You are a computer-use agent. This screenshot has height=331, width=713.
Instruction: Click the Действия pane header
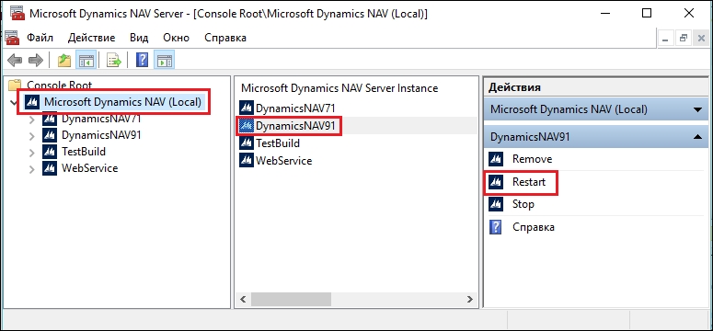(595, 87)
